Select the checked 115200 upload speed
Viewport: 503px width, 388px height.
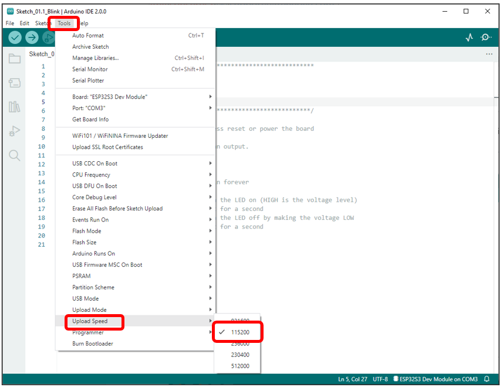coord(237,332)
